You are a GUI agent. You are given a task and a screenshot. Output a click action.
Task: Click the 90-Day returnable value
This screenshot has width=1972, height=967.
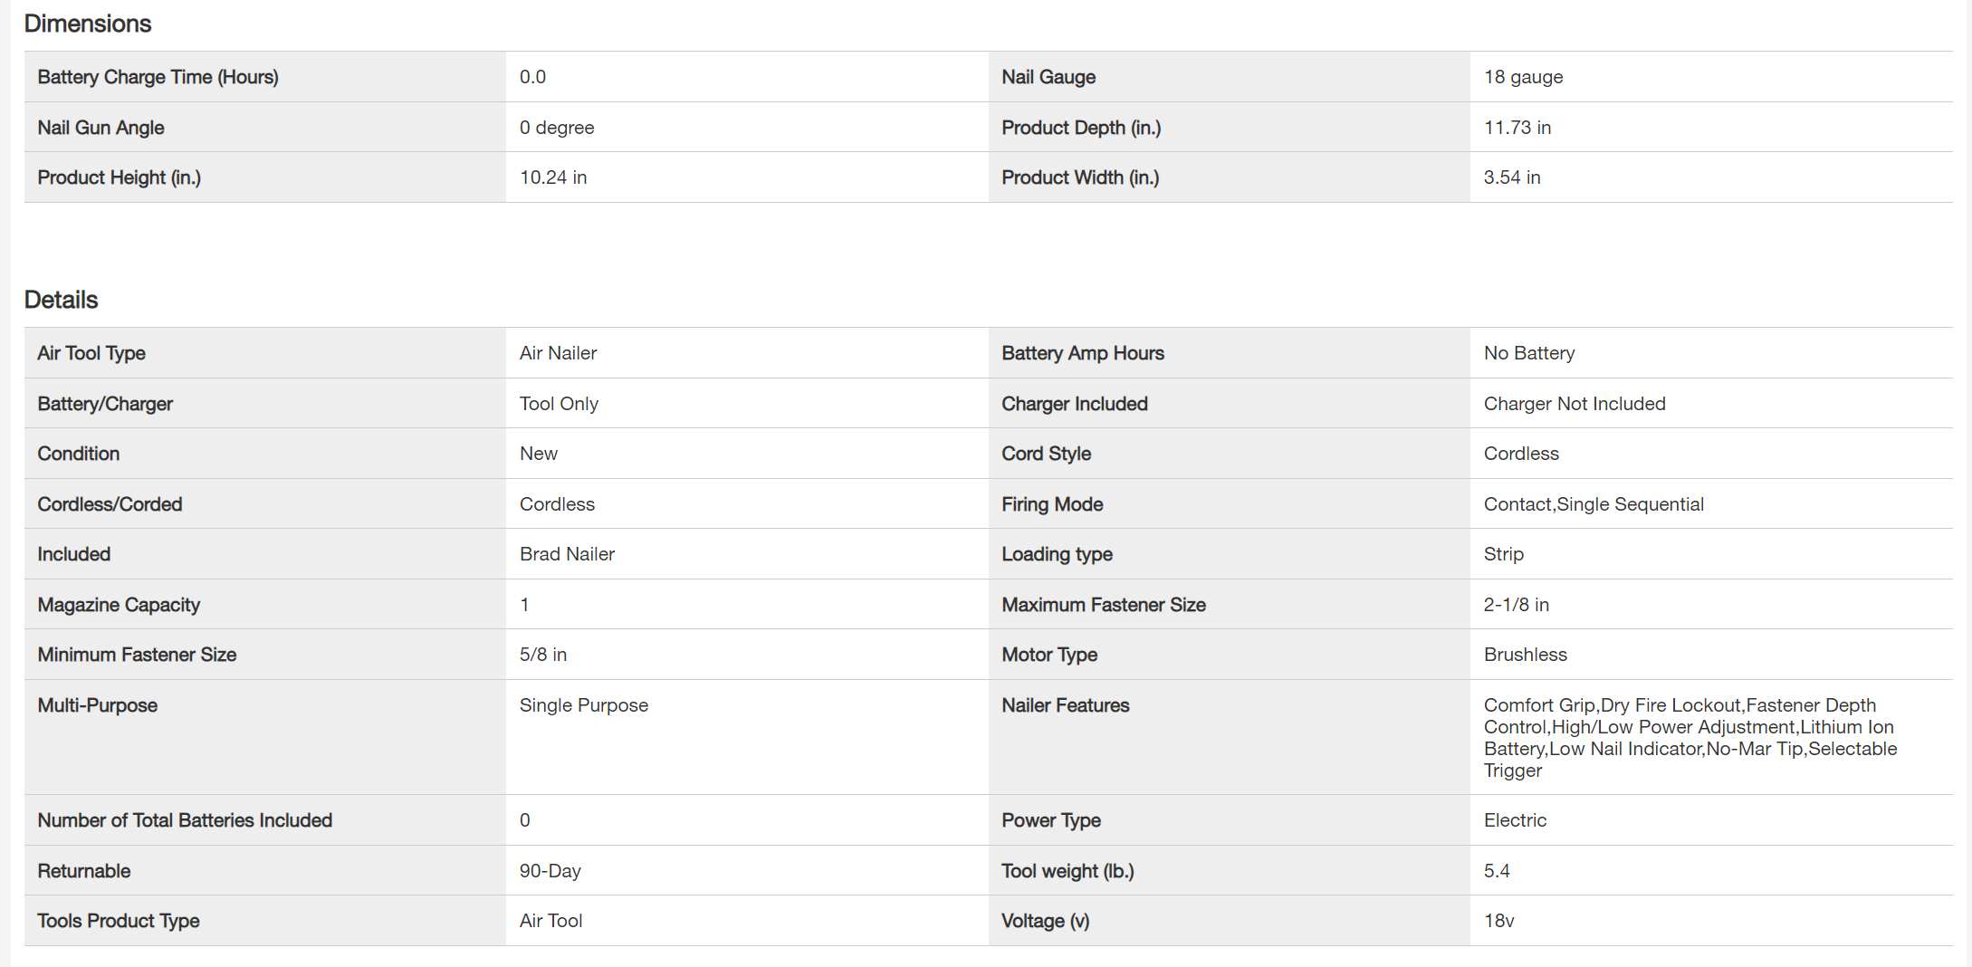[x=550, y=871]
